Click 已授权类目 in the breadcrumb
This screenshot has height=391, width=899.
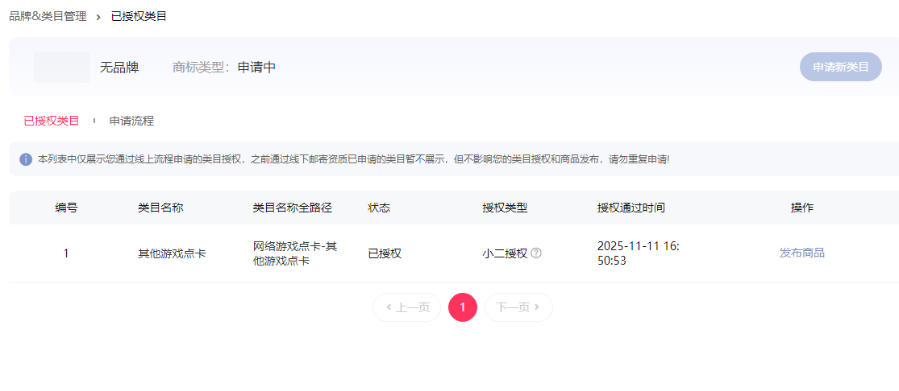139,16
